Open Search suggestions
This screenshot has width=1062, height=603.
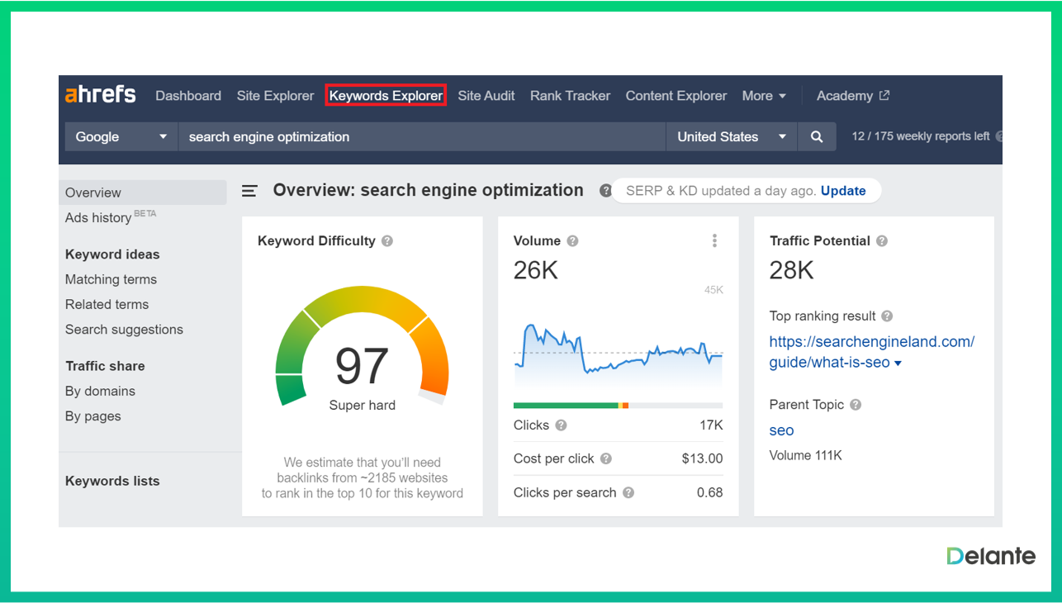tap(124, 330)
